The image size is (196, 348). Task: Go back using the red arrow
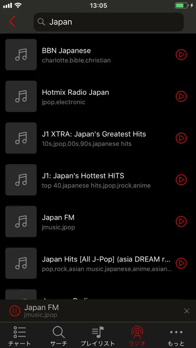(x=12, y=22)
